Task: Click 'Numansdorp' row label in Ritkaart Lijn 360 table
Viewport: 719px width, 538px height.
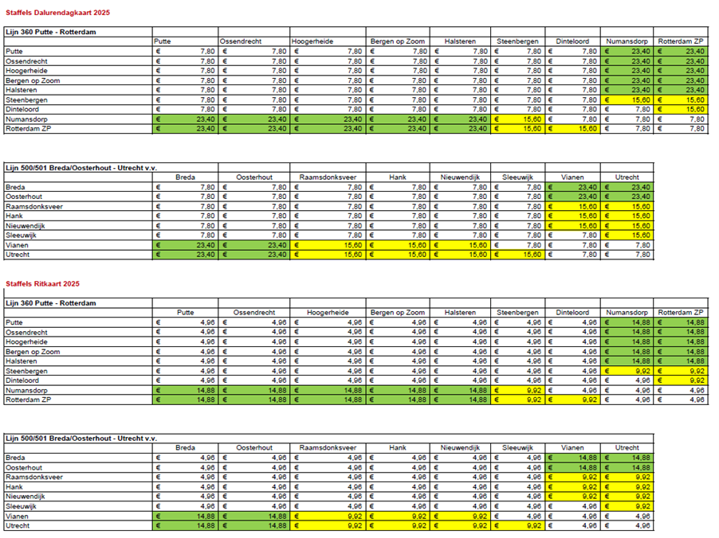Action: [26, 391]
